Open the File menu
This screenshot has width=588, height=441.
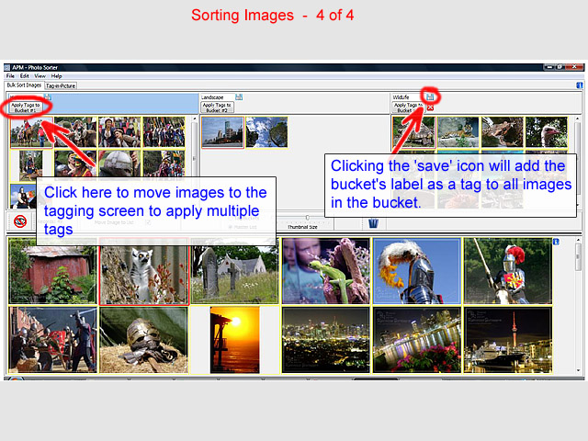coord(10,76)
